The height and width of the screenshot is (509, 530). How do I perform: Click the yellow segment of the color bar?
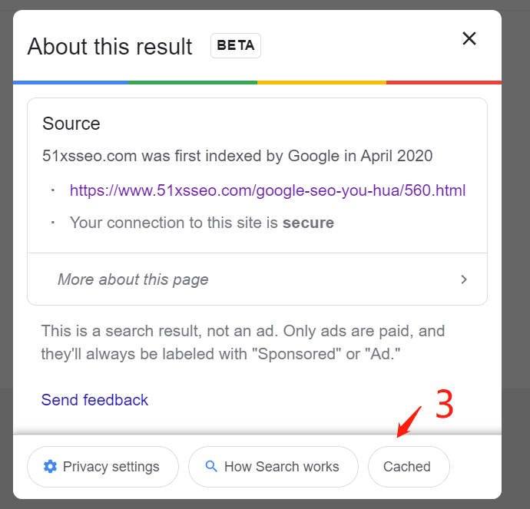[x=321, y=82]
